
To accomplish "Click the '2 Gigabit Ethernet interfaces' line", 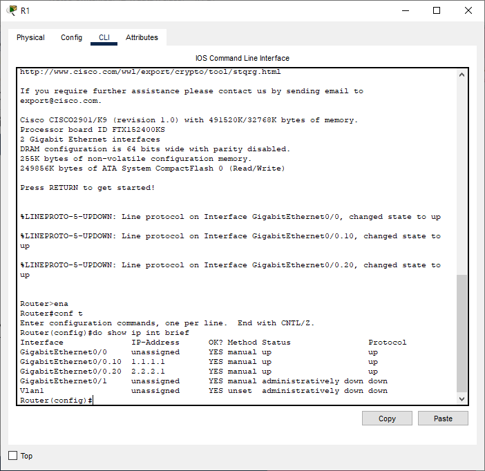I will click(x=90, y=140).
